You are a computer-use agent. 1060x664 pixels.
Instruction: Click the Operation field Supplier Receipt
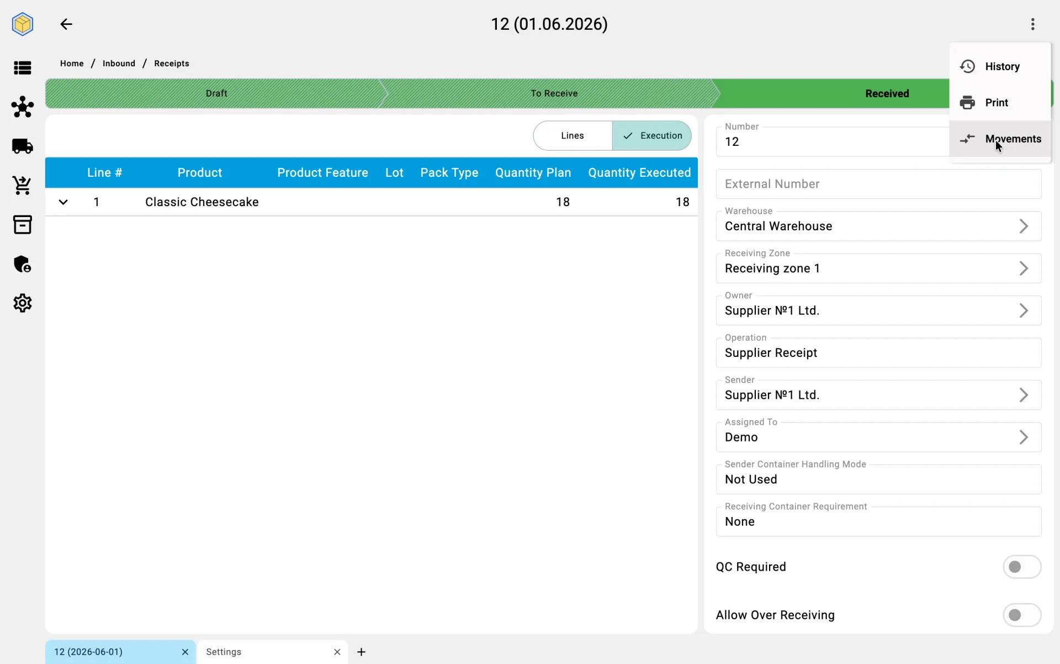point(878,352)
